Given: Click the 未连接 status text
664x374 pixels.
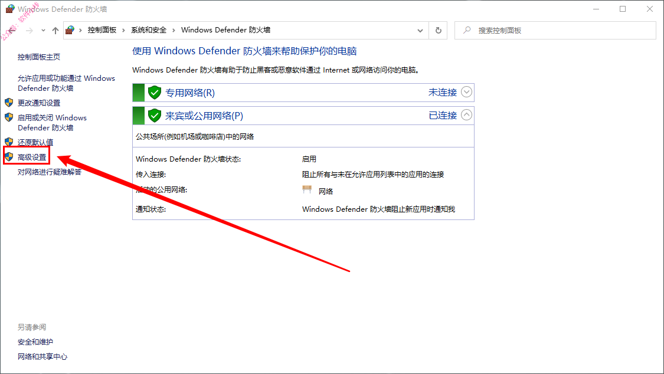Looking at the screenshot, I should tap(443, 92).
